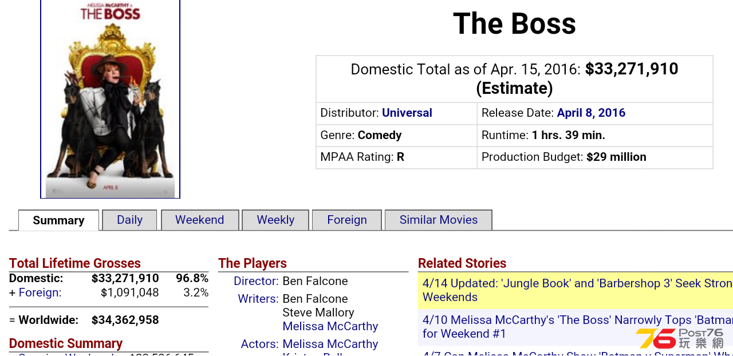Click the worldwide total $34,362,958
Screen dimensions: 733x356
tap(125, 320)
